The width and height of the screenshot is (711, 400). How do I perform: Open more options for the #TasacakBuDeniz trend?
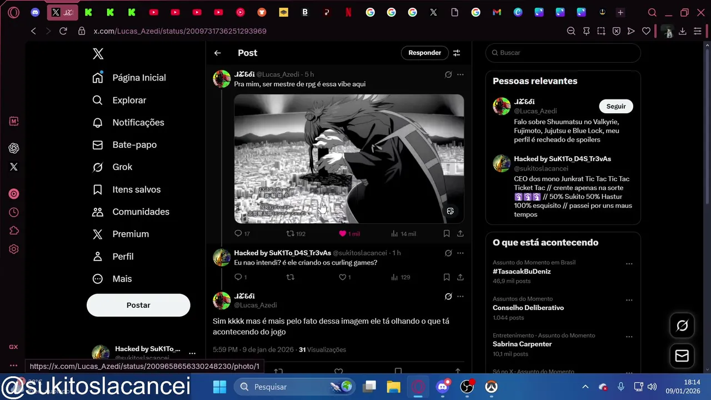pos(629,264)
